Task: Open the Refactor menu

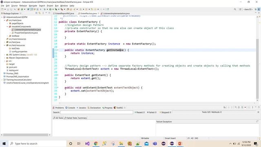Action: tap(23, 6)
